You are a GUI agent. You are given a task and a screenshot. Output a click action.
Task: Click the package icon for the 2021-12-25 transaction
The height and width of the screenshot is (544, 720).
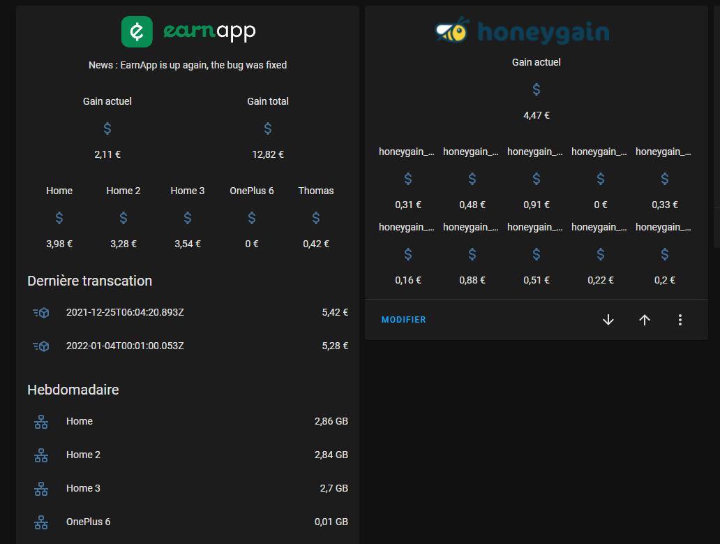pos(41,312)
